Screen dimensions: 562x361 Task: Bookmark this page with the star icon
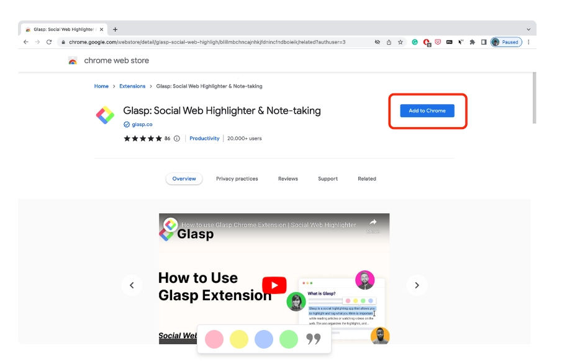pos(401,42)
